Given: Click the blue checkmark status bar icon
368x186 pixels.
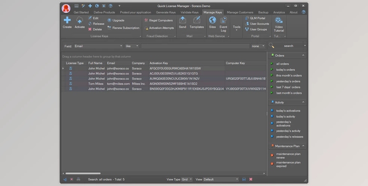Looking at the screenshot, I should pyautogui.click(x=65, y=180).
